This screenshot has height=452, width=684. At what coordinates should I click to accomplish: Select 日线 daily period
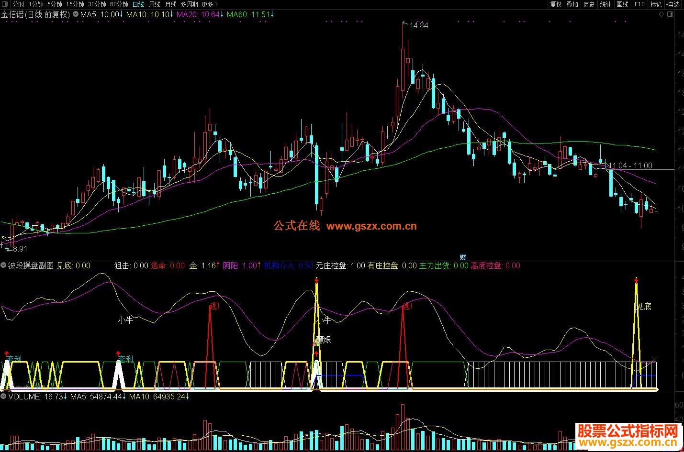click(138, 4)
